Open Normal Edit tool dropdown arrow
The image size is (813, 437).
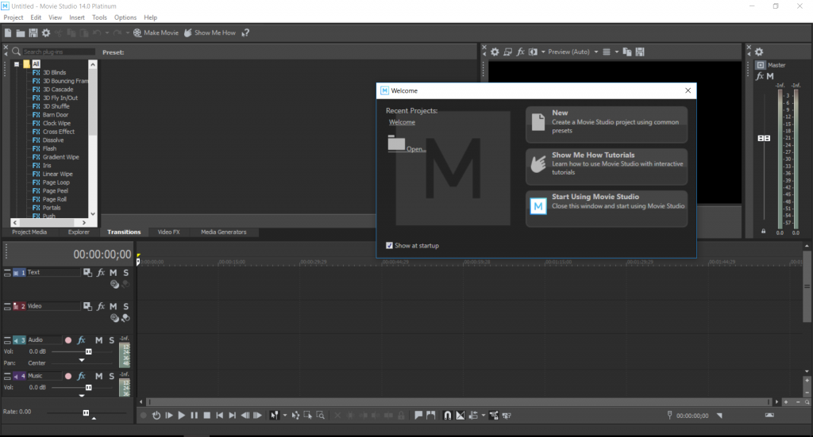tap(285, 416)
